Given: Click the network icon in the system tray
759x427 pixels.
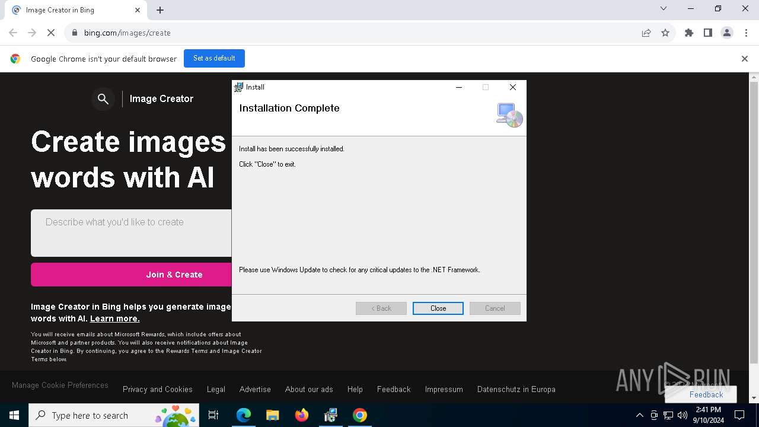Looking at the screenshot, I should [668, 415].
